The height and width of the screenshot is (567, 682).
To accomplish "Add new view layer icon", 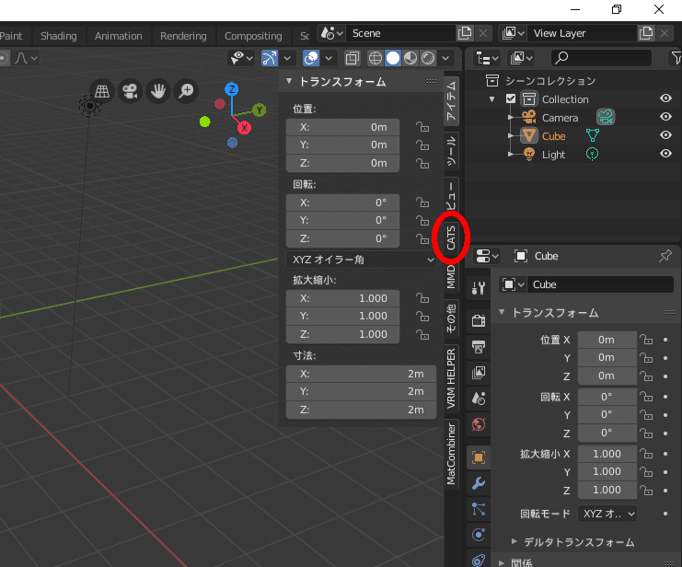I will (646, 33).
